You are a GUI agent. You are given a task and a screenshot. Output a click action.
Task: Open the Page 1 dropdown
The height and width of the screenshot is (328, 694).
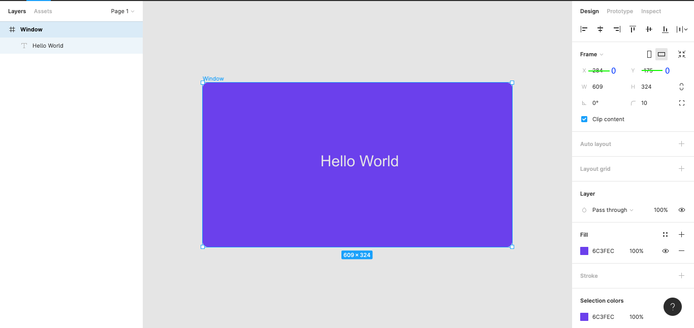(x=122, y=11)
